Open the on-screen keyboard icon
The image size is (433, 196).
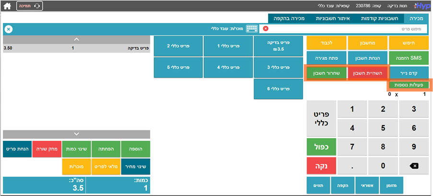coord(252,29)
